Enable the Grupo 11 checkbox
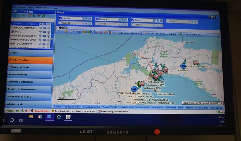Image resolution: width=241 pixels, height=141 pixels. (x=168, y=21)
